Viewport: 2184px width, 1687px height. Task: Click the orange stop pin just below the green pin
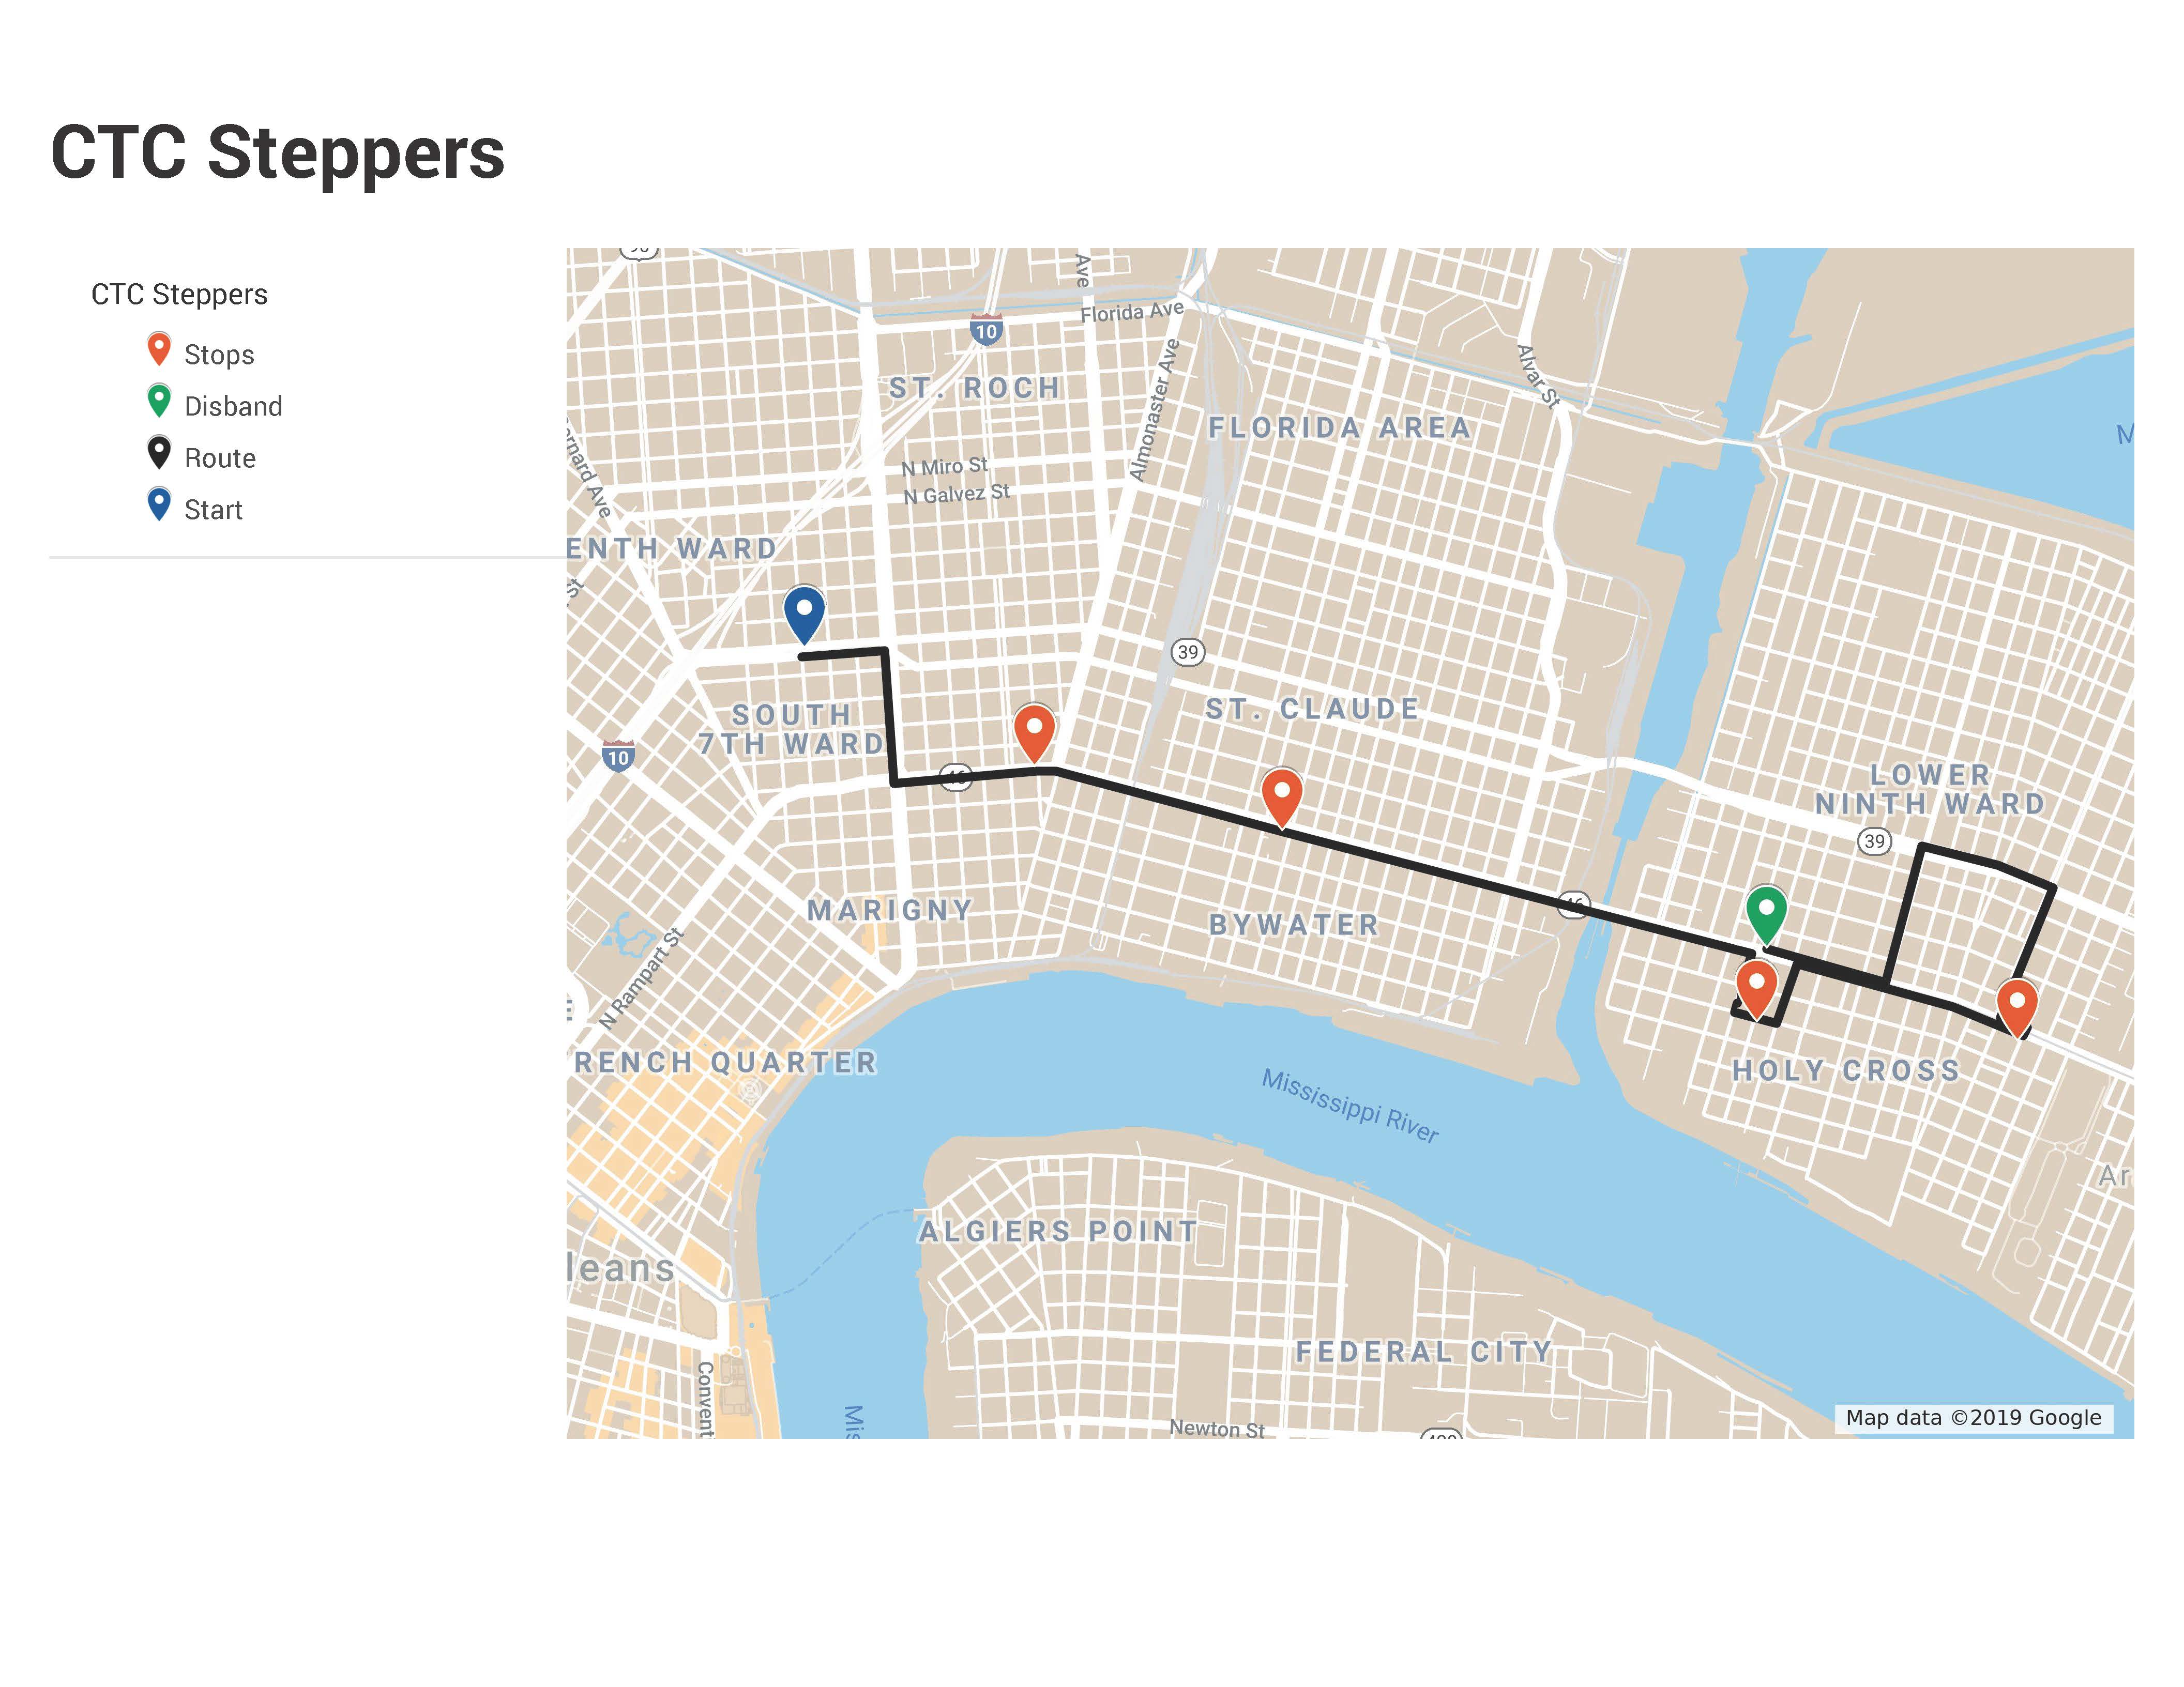[x=1756, y=986]
